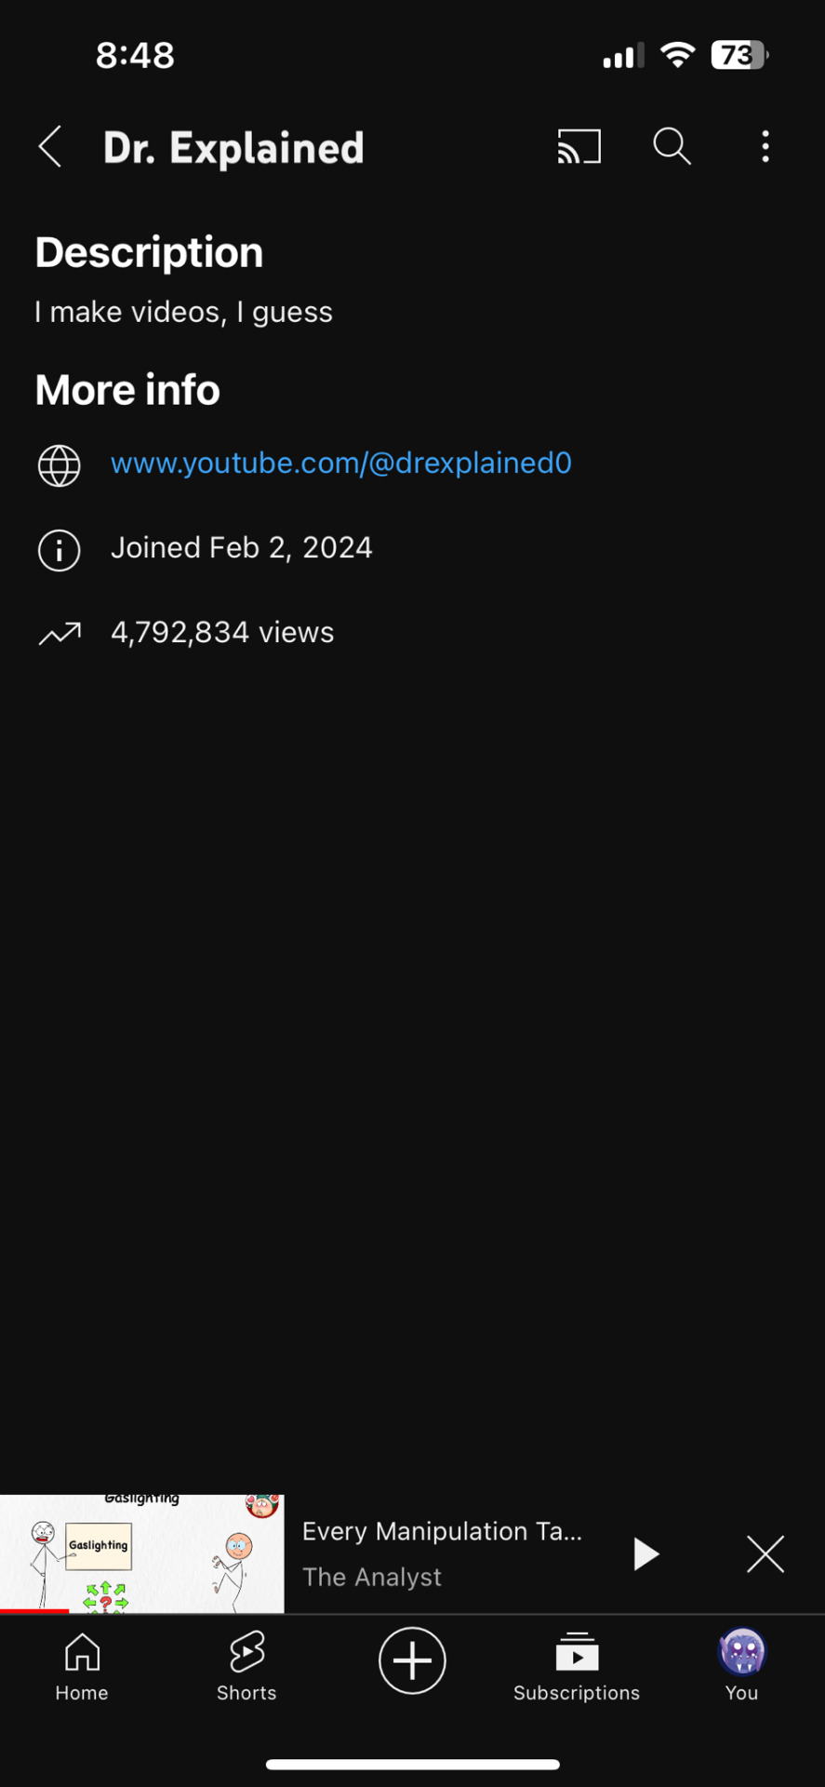Open the Gaslighting miniplayer thumbnail

click(x=142, y=1553)
